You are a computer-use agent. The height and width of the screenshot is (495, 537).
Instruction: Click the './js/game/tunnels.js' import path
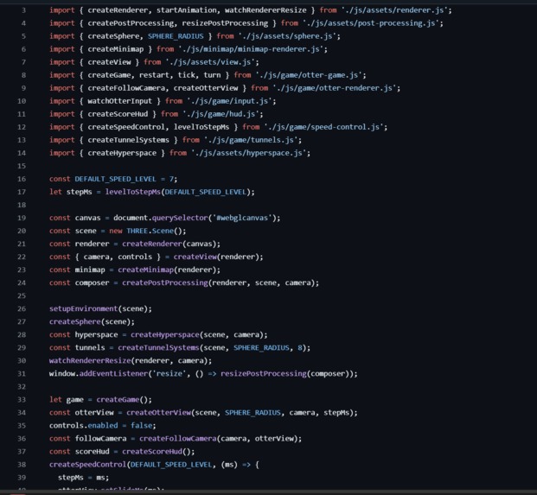(251, 140)
